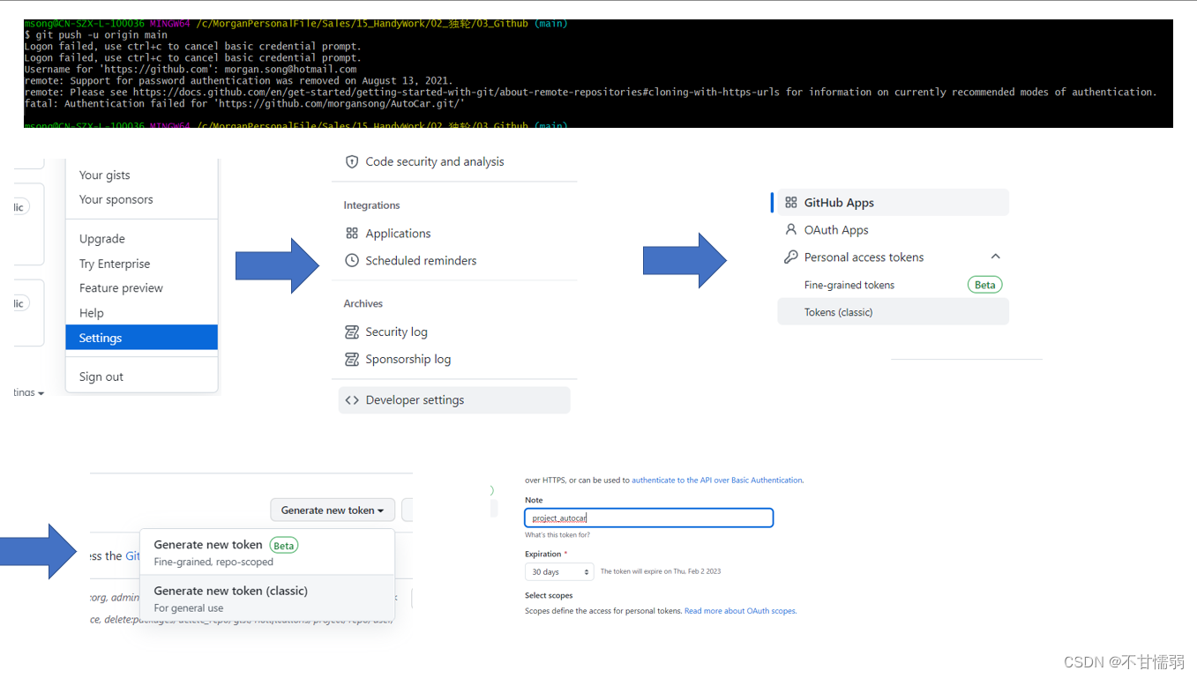Click the GitHub Apps grid icon
The width and height of the screenshot is (1197, 678).
pyautogui.click(x=791, y=202)
